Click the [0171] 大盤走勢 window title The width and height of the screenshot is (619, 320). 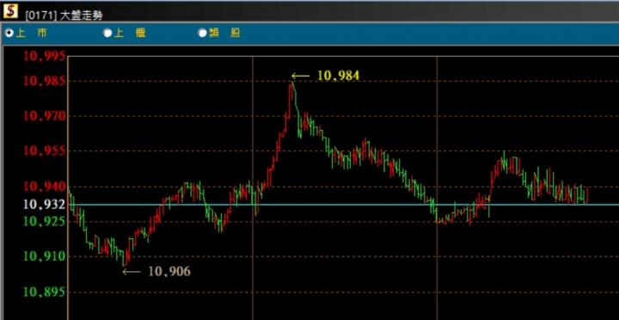pos(64,15)
